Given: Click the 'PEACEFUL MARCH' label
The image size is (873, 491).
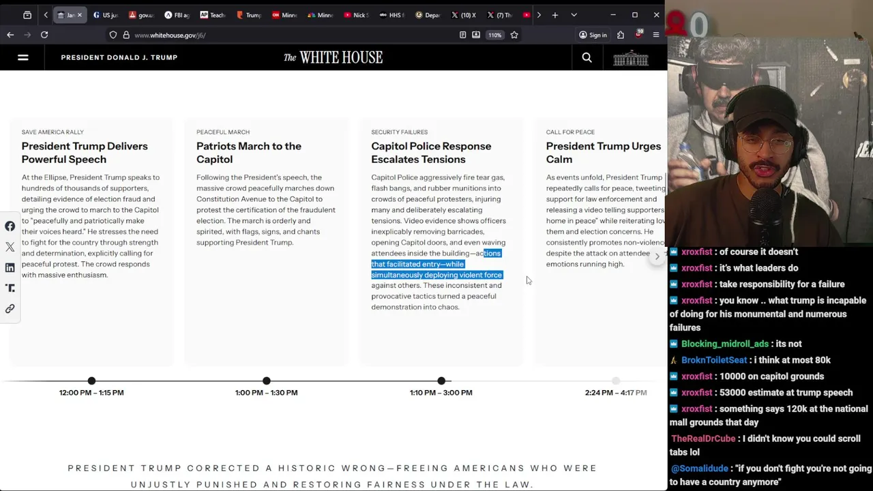Looking at the screenshot, I should (223, 132).
